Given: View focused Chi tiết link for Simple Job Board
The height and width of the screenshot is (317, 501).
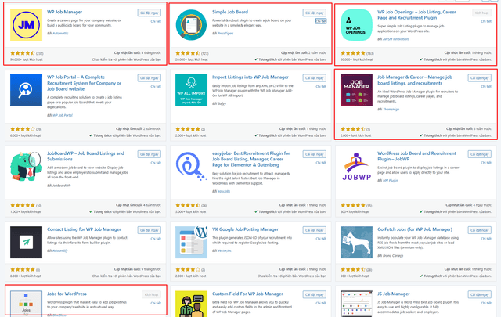Looking at the screenshot, I should [321, 21].
